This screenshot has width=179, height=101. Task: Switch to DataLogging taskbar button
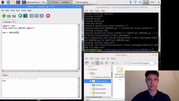85,2
